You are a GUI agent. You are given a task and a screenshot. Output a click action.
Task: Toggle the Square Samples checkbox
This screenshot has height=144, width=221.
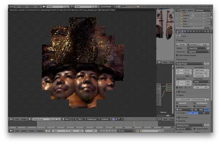tap(195, 129)
